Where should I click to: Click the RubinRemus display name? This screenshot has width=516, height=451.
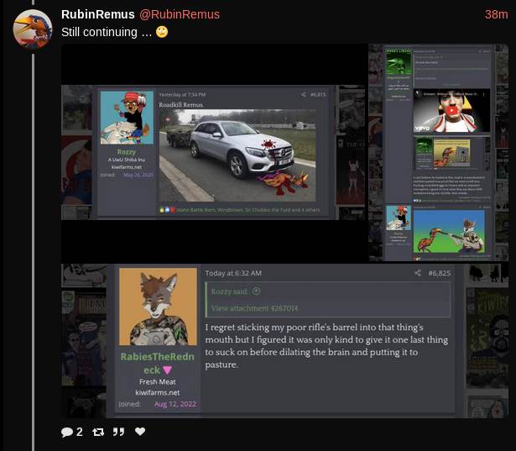click(98, 14)
